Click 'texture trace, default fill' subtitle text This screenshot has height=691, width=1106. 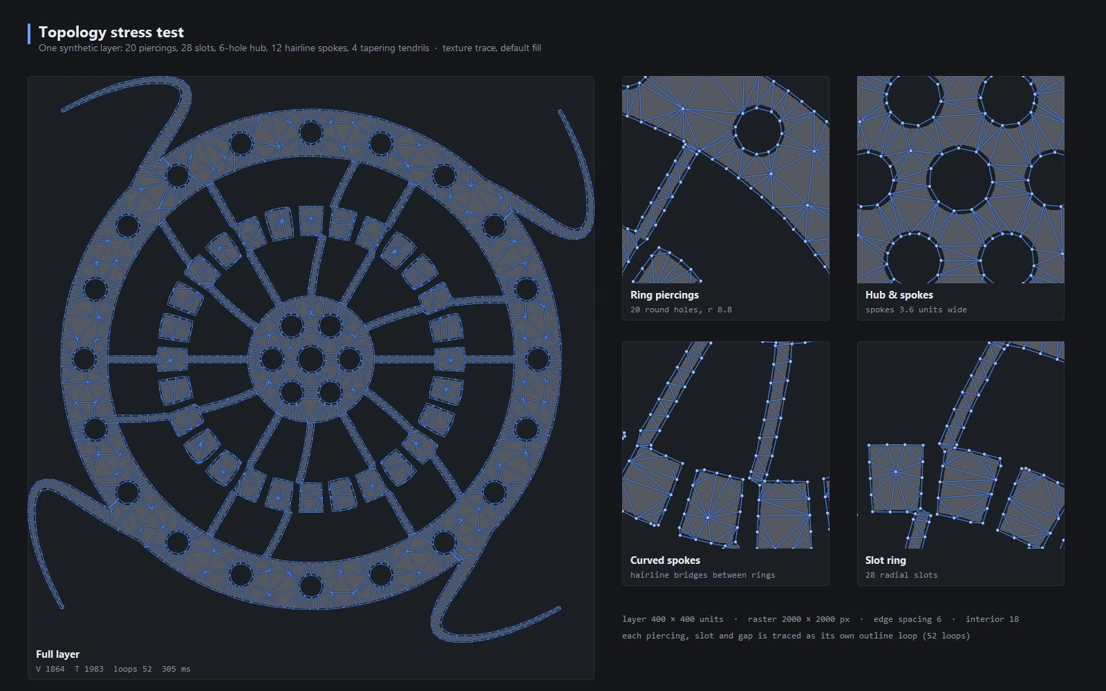coord(491,48)
